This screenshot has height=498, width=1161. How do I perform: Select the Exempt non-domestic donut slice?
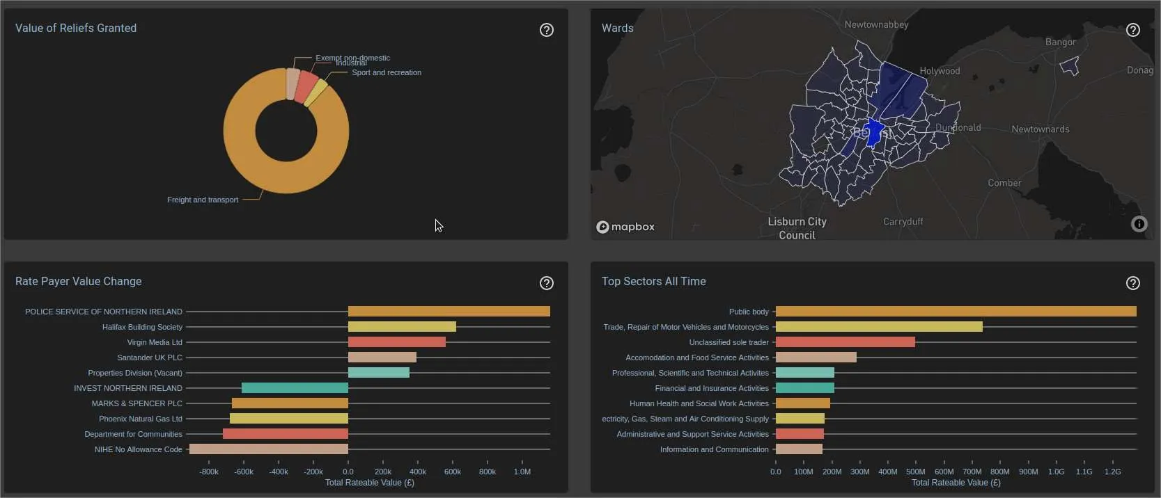click(293, 83)
